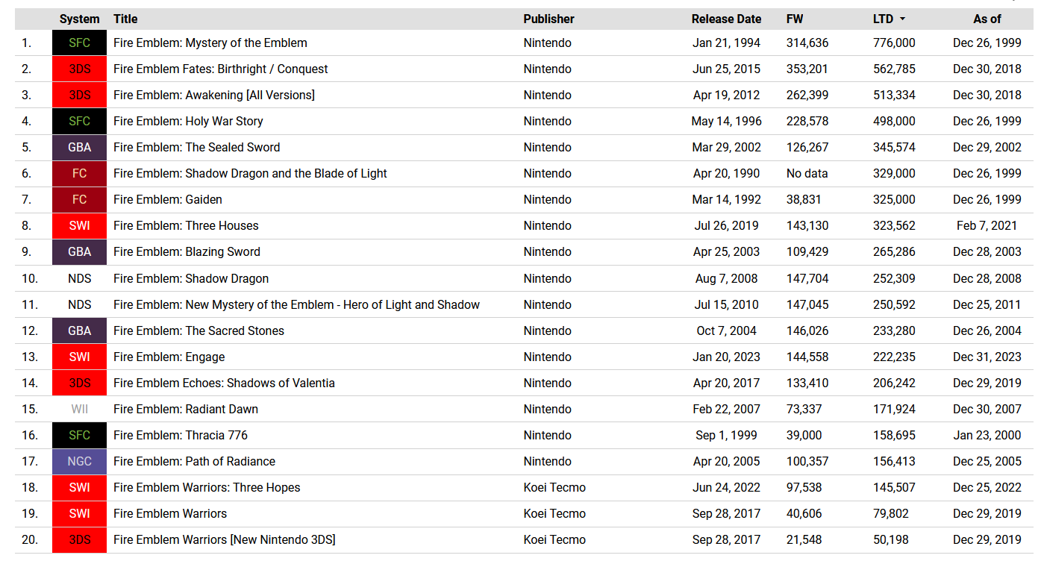
Task: Select the title Fire Emblem: Path of Radiance
Action: point(194,462)
